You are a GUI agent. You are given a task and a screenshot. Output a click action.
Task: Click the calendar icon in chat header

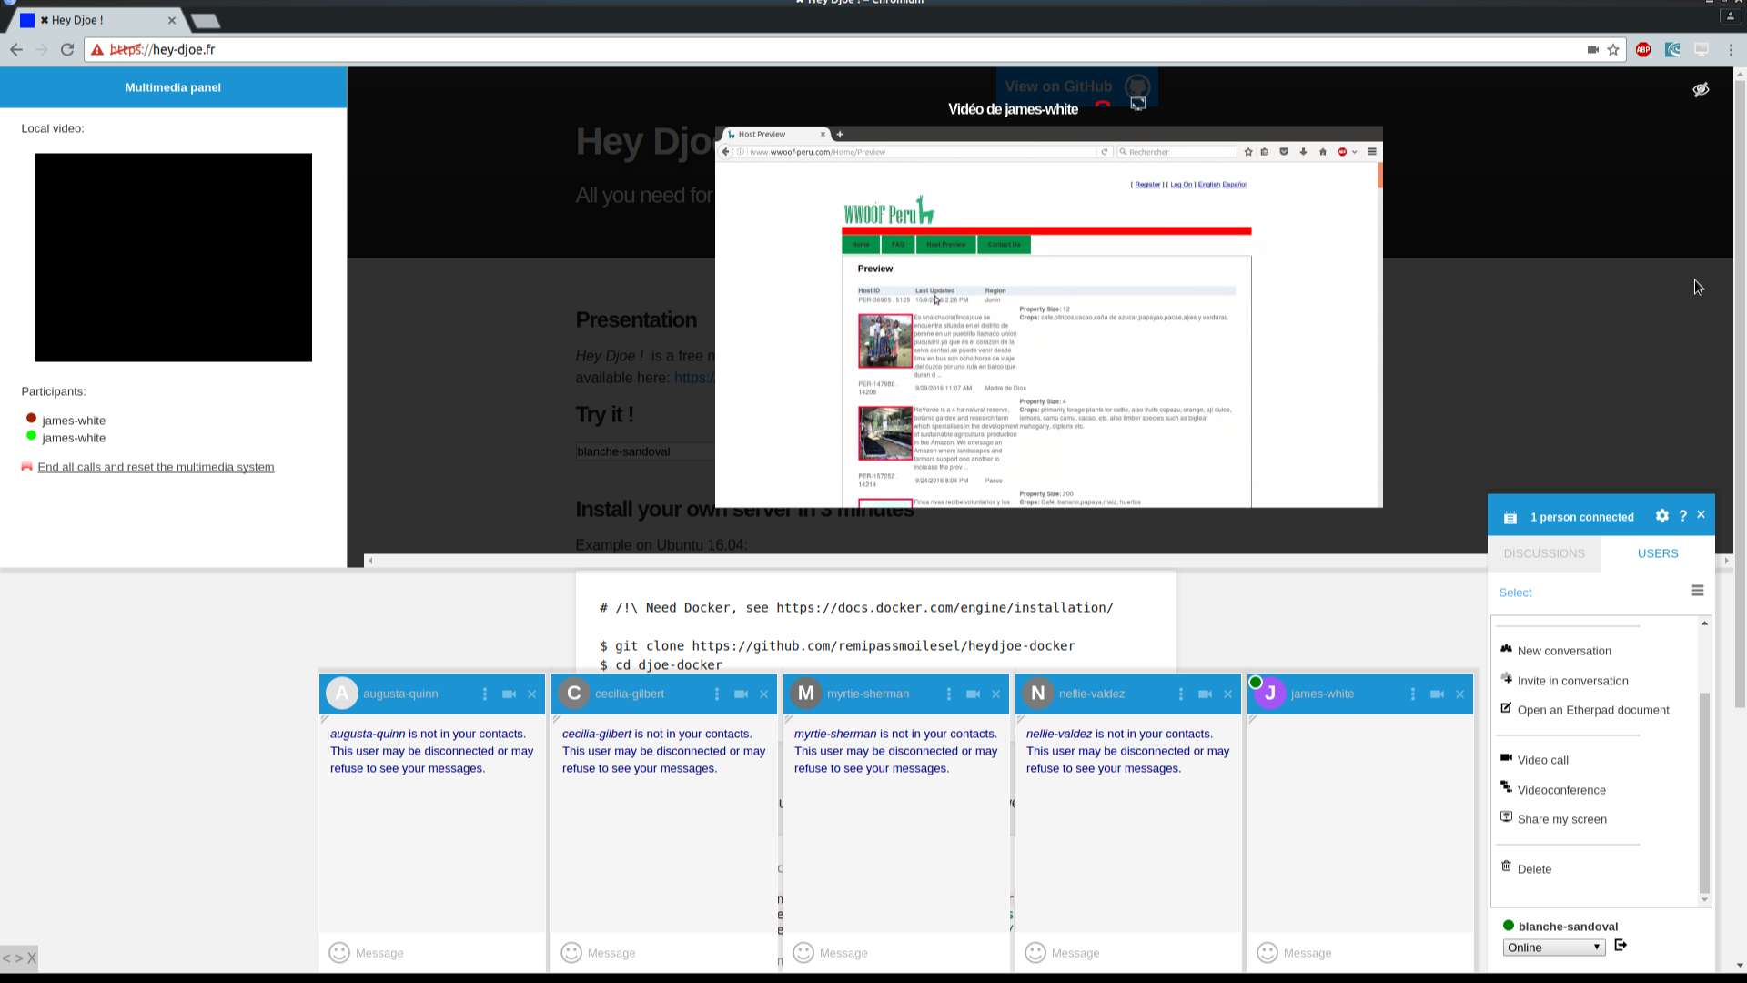tap(1510, 517)
